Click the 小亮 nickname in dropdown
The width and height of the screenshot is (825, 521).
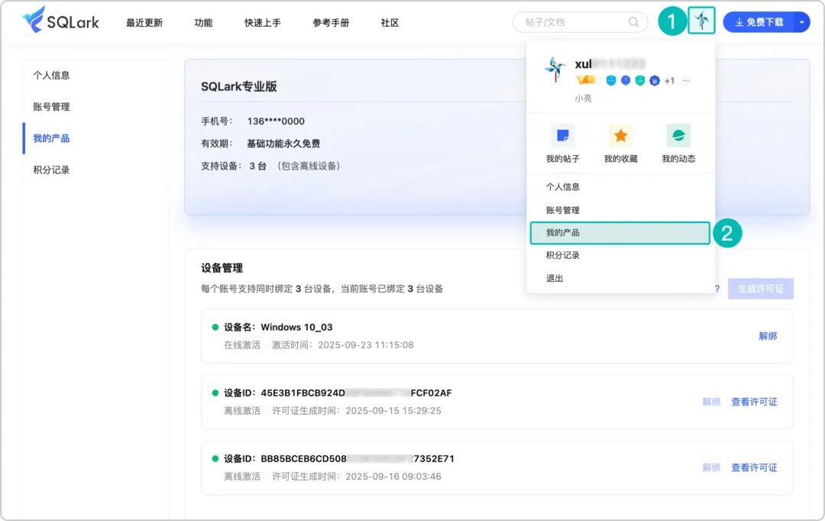click(583, 98)
